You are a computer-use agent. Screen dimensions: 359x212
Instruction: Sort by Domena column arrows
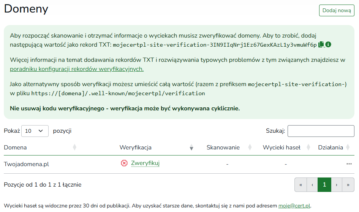pyautogui.click(x=74, y=148)
